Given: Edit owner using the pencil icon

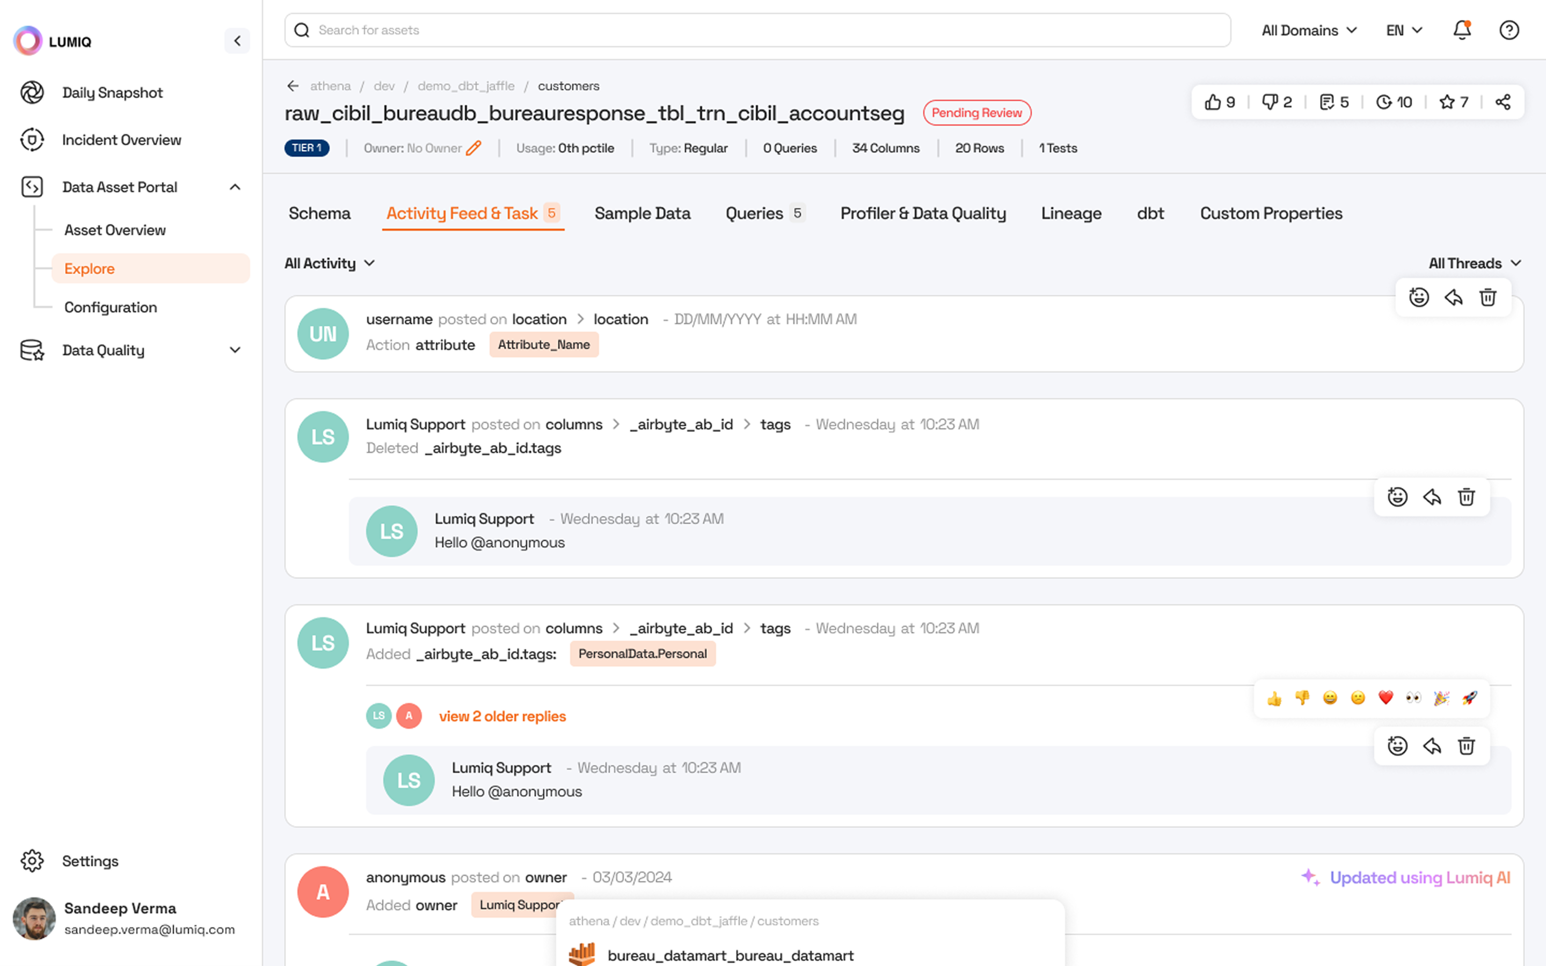Looking at the screenshot, I should coord(473,148).
